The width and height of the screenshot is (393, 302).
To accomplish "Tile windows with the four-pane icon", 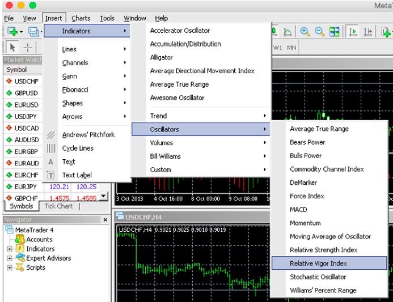I will click(334, 32).
